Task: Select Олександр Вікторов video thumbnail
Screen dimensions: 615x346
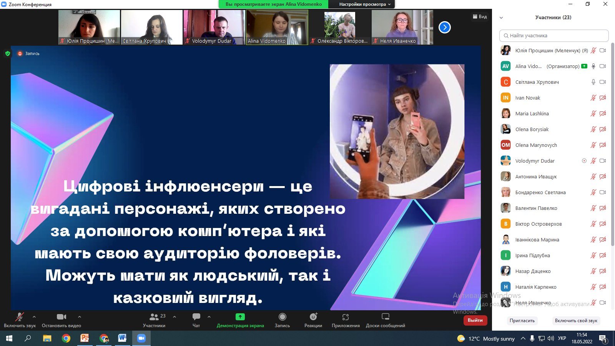Action: 340,27
